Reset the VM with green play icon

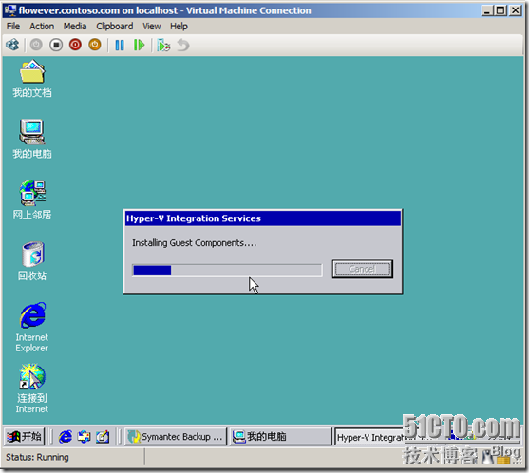click(x=139, y=45)
